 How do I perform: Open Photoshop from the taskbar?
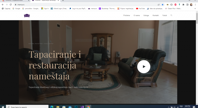pyautogui.click(x=76, y=107)
